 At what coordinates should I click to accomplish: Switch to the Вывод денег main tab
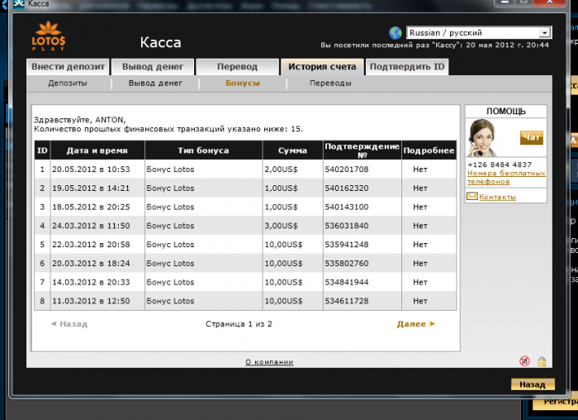[153, 67]
